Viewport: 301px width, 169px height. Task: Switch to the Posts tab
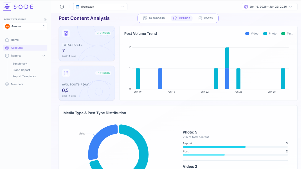click(206, 18)
